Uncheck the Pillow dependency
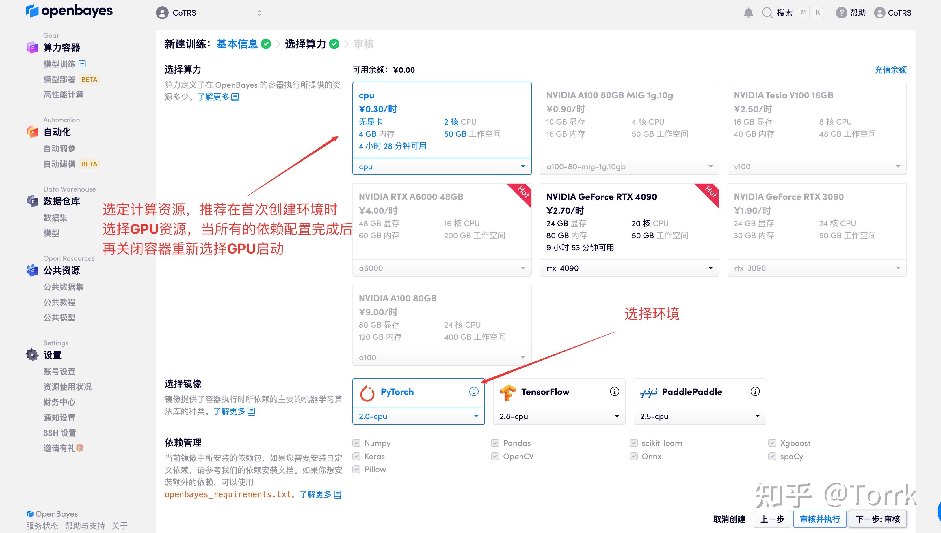This screenshot has height=533, width=941. point(356,469)
